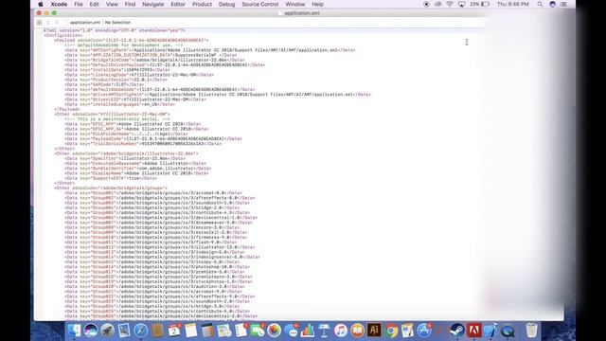Launch Siri from the dock
This screenshot has height=341, width=606.
pyautogui.click(x=91, y=331)
